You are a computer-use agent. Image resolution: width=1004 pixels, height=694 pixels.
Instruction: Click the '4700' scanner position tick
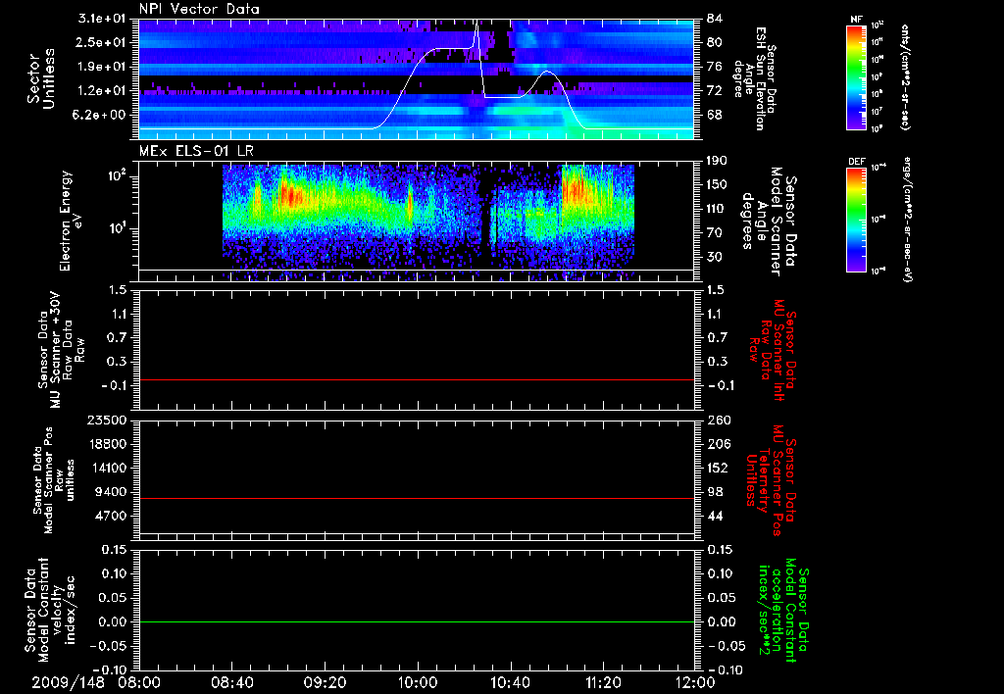[x=111, y=516]
